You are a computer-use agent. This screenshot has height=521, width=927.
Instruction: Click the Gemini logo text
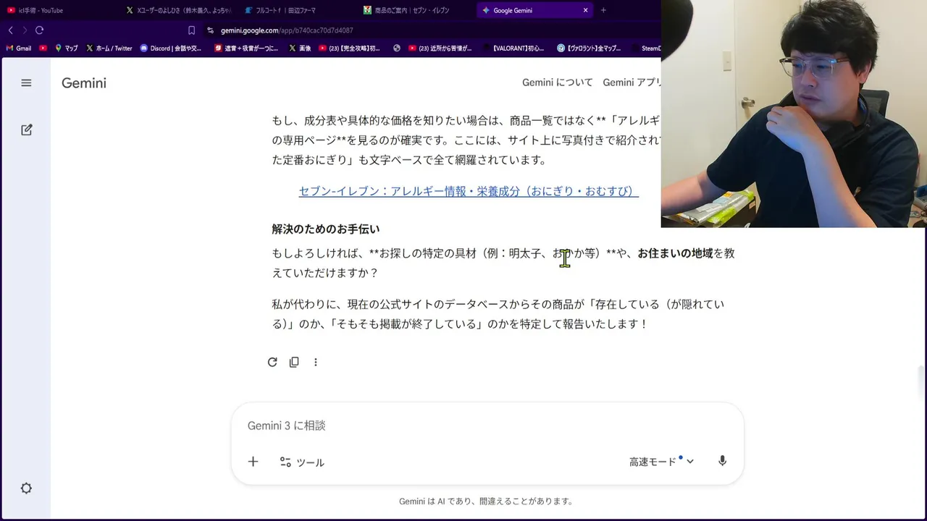(84, 83)
